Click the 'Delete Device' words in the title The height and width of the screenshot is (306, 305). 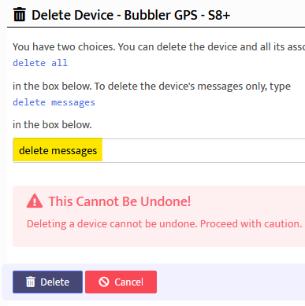(x=73, y=15)
